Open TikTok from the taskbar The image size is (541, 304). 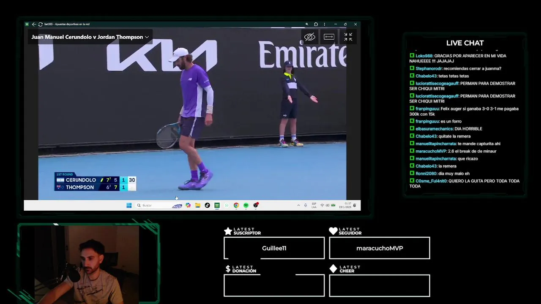pyautogui.click(x=207, y=206)
